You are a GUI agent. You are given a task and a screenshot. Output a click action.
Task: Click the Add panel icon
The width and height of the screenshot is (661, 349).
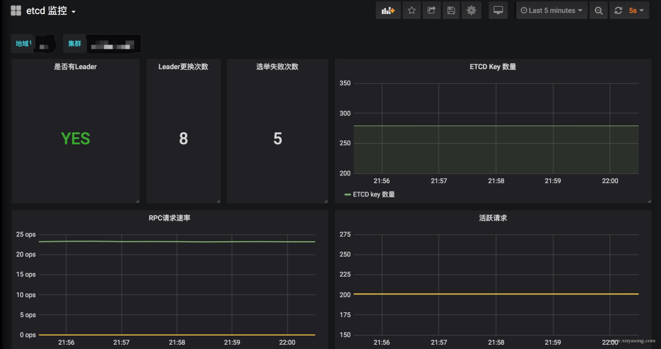click(x=388, y=10)
